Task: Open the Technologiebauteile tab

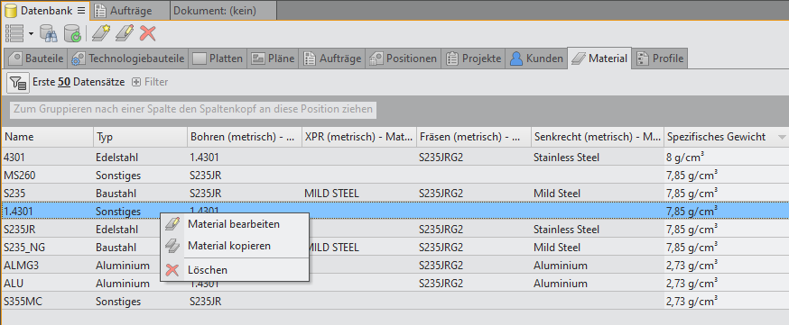Action: (x=128, y=59)
